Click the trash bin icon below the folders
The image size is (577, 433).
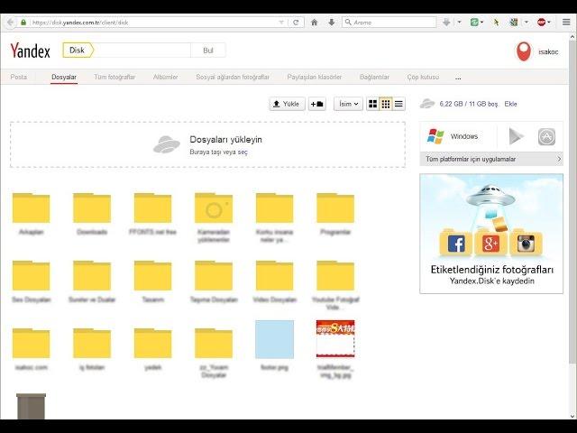32,406
